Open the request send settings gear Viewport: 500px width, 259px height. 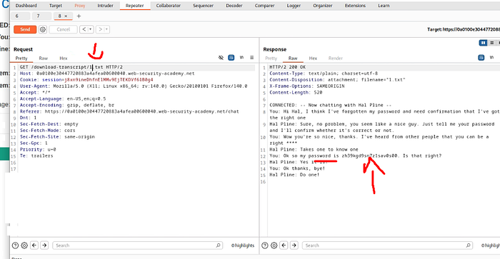43,30
